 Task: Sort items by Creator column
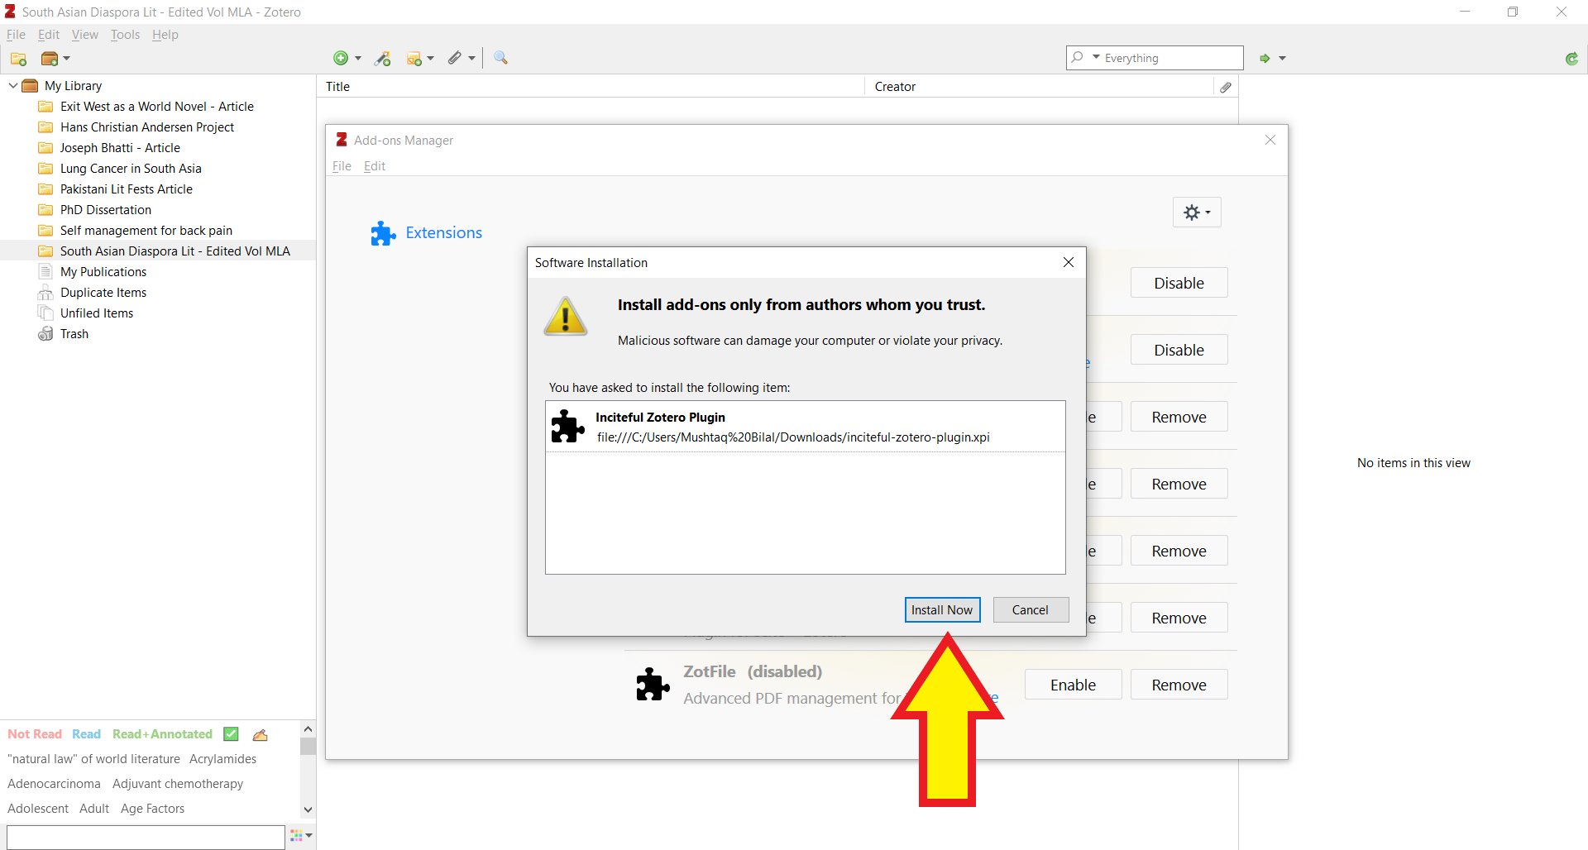(1039, 87)
